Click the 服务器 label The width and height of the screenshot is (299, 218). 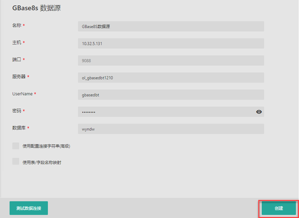(x=19, y=77)
